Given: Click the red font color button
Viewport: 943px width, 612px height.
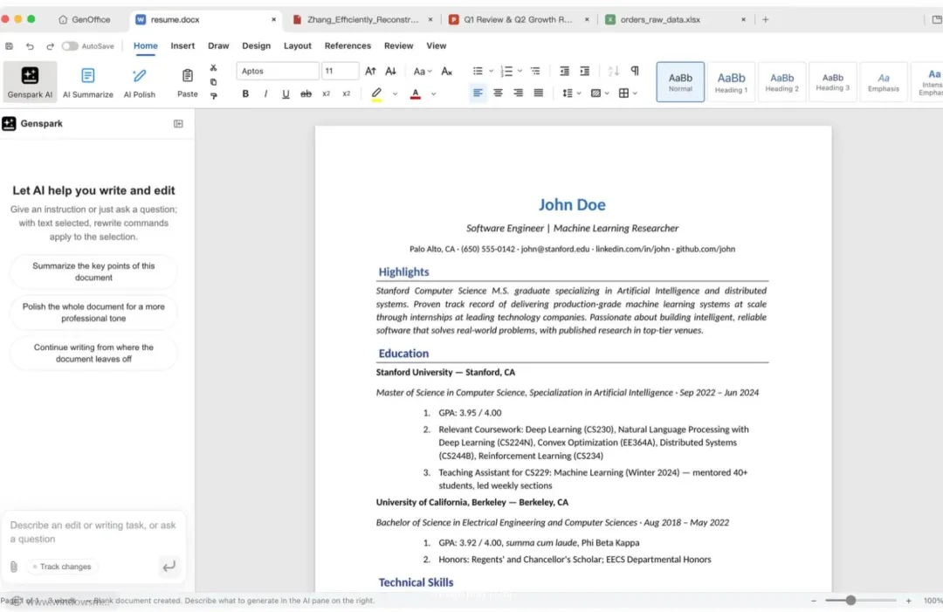Looking at the screenshot, I should tap(415, 93).
